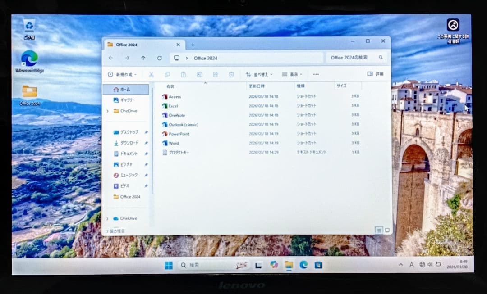
Task: Open the 並べ替え (Sort) dropdown
Action: 258,74
